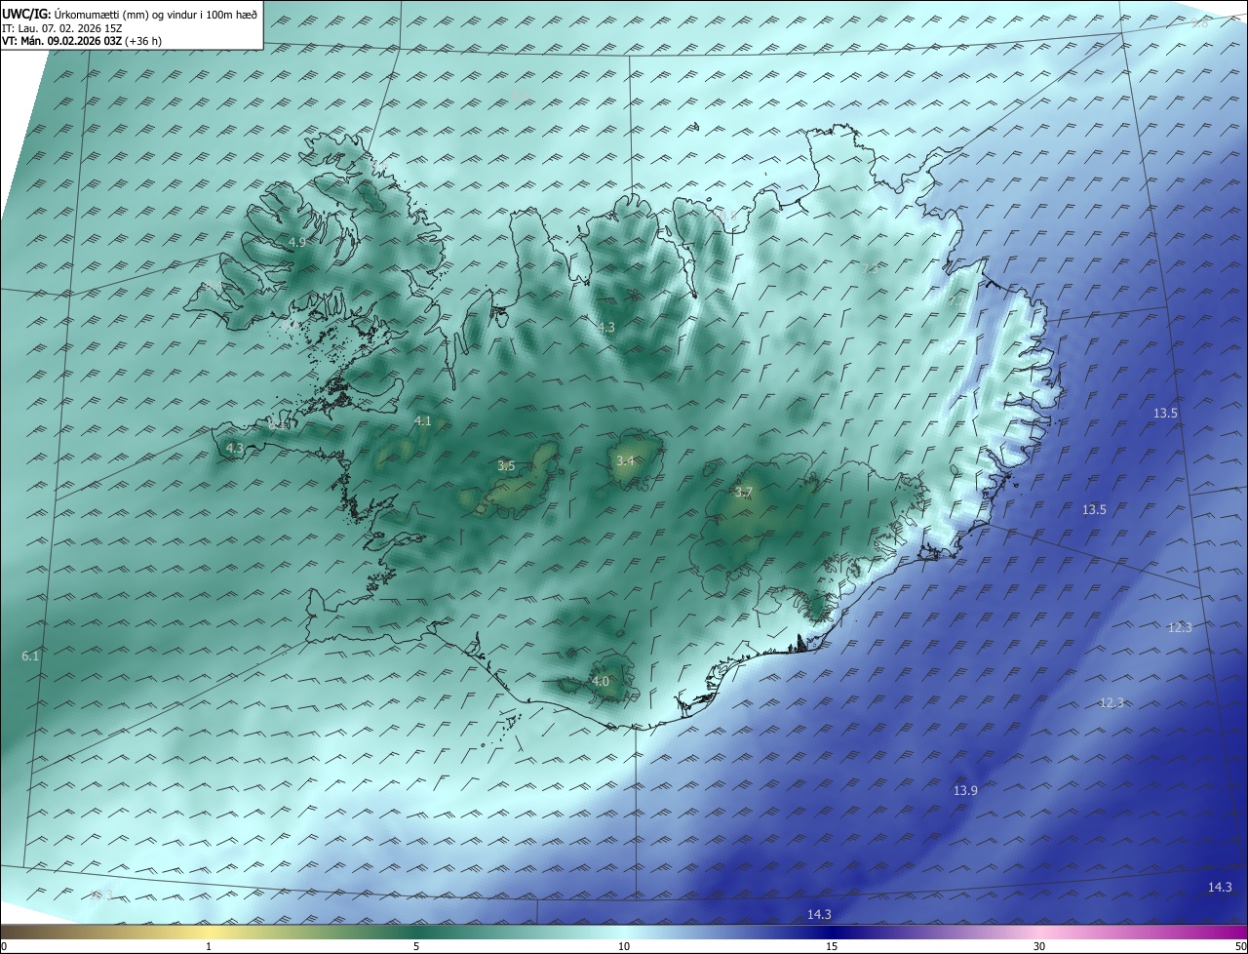Click the 3.7 value over the large southeast glacier
This screenshot has width=1248, height=954.
click(743, 493)
